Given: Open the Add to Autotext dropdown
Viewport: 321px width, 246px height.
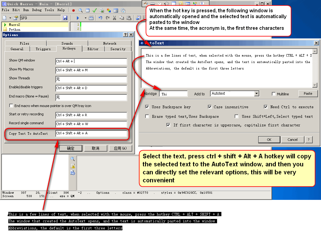Looking at the screenshot, I should coord(256,93).
